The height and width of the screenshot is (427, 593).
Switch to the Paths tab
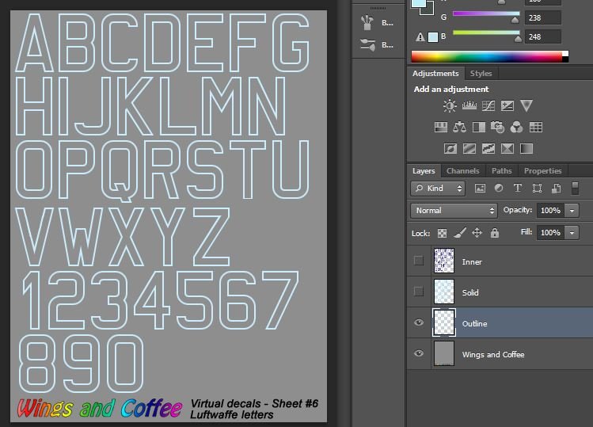[501, 171]
